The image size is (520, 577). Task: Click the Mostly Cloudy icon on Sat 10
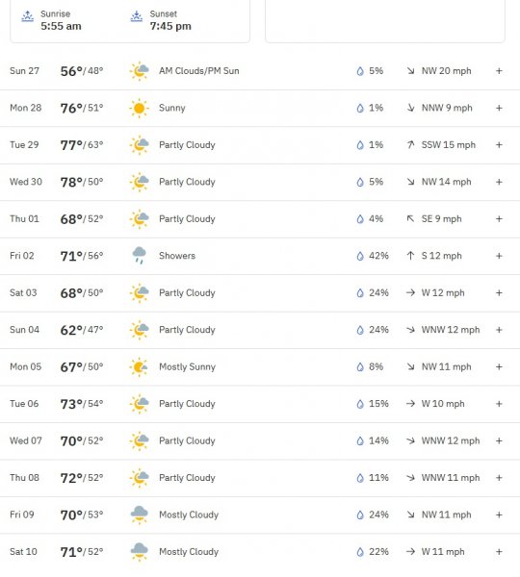click(x=140, y=552)
